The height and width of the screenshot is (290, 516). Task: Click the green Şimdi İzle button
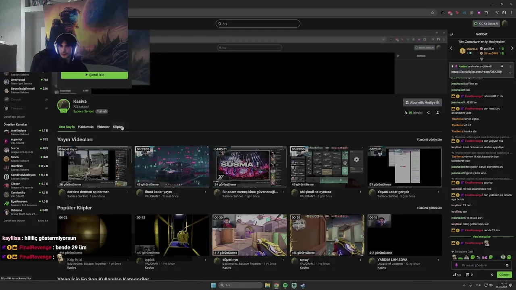pos(94,75)
